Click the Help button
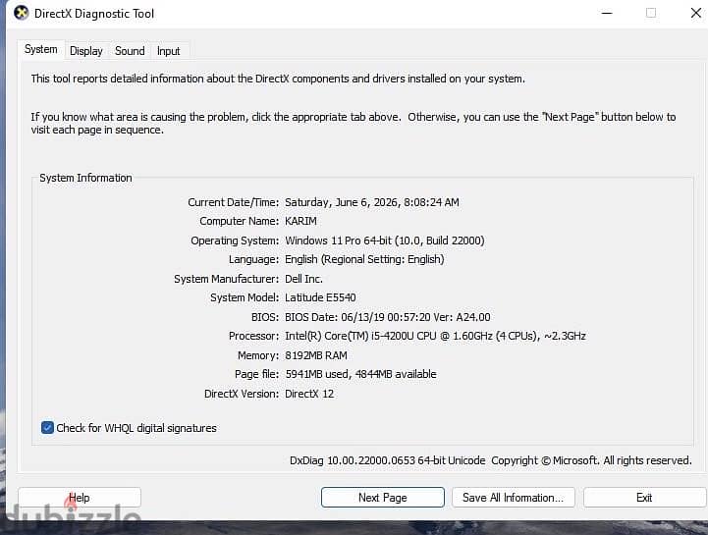Screen dimensions: 708x535 [x=80, y=498]
